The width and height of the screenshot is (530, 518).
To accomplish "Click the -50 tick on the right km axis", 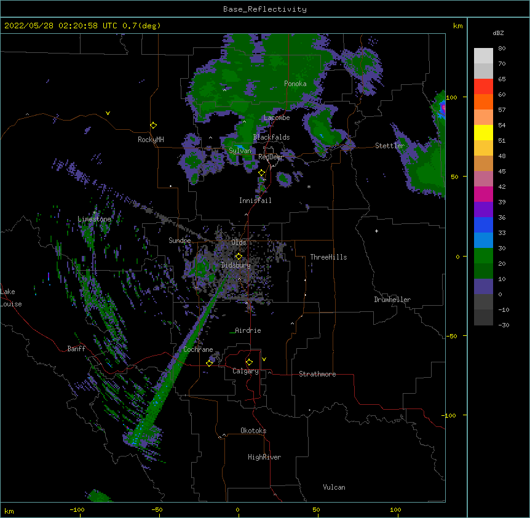I will tap(451, 336).
